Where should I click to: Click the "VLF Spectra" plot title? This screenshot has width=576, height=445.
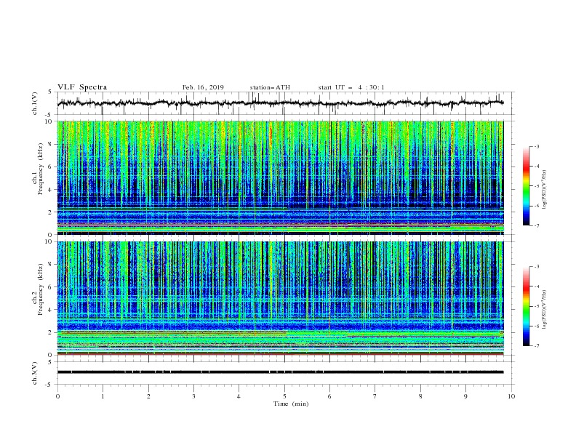tap(82, 87)
